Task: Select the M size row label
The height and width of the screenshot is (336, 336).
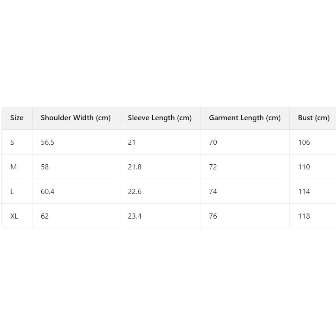Action: coord(13,167)
